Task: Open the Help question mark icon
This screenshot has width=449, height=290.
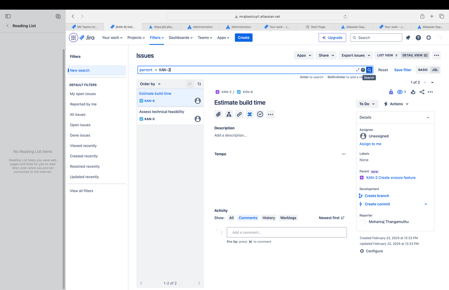Action: pos(418,37)
